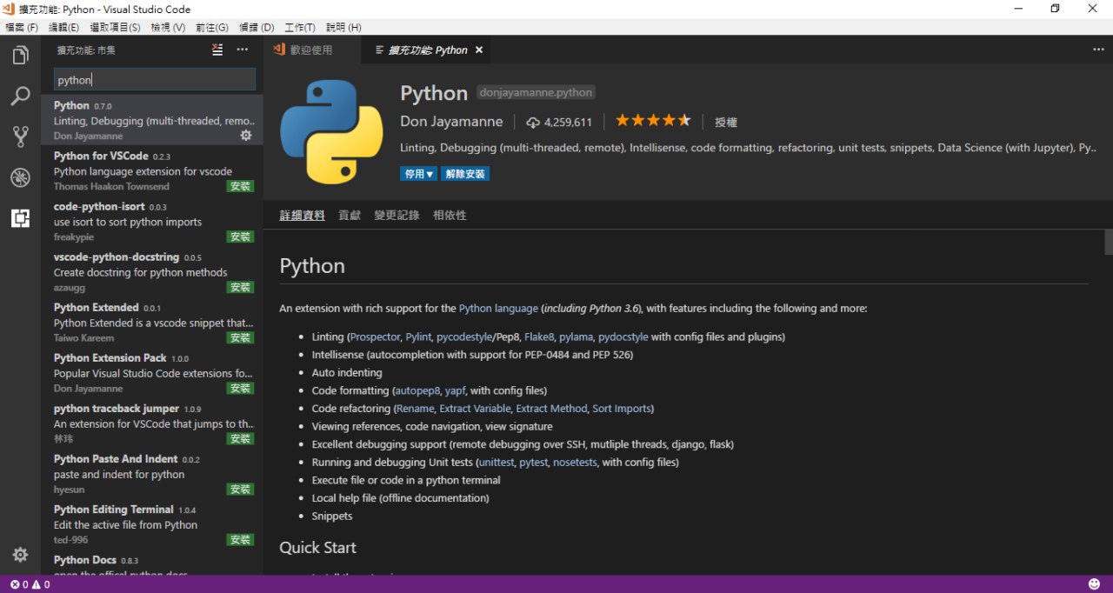Open editor more actions ellipsis
Image resolution: width=1113 pixels, height=593 pixels.
tap(1098, 50)
